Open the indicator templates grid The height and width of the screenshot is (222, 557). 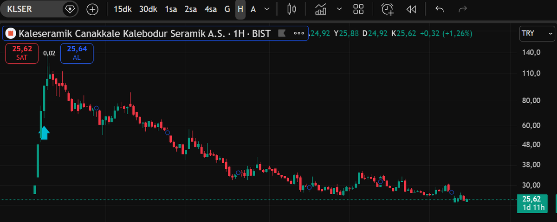[358, 9]
